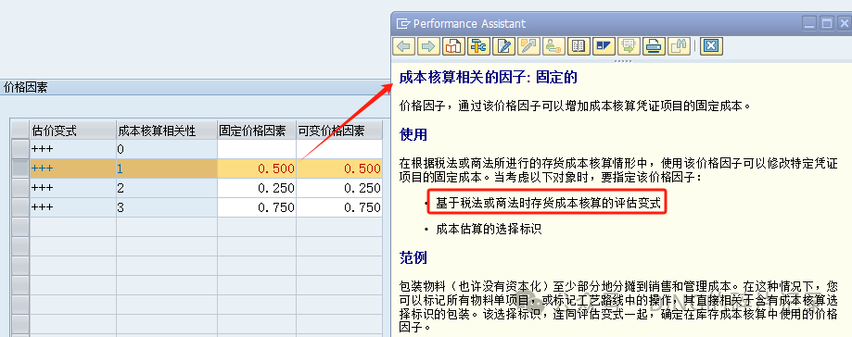This screenshot has width=852, height=337.
Task: Click cost relevance value 2
Action: coord(167,188)
